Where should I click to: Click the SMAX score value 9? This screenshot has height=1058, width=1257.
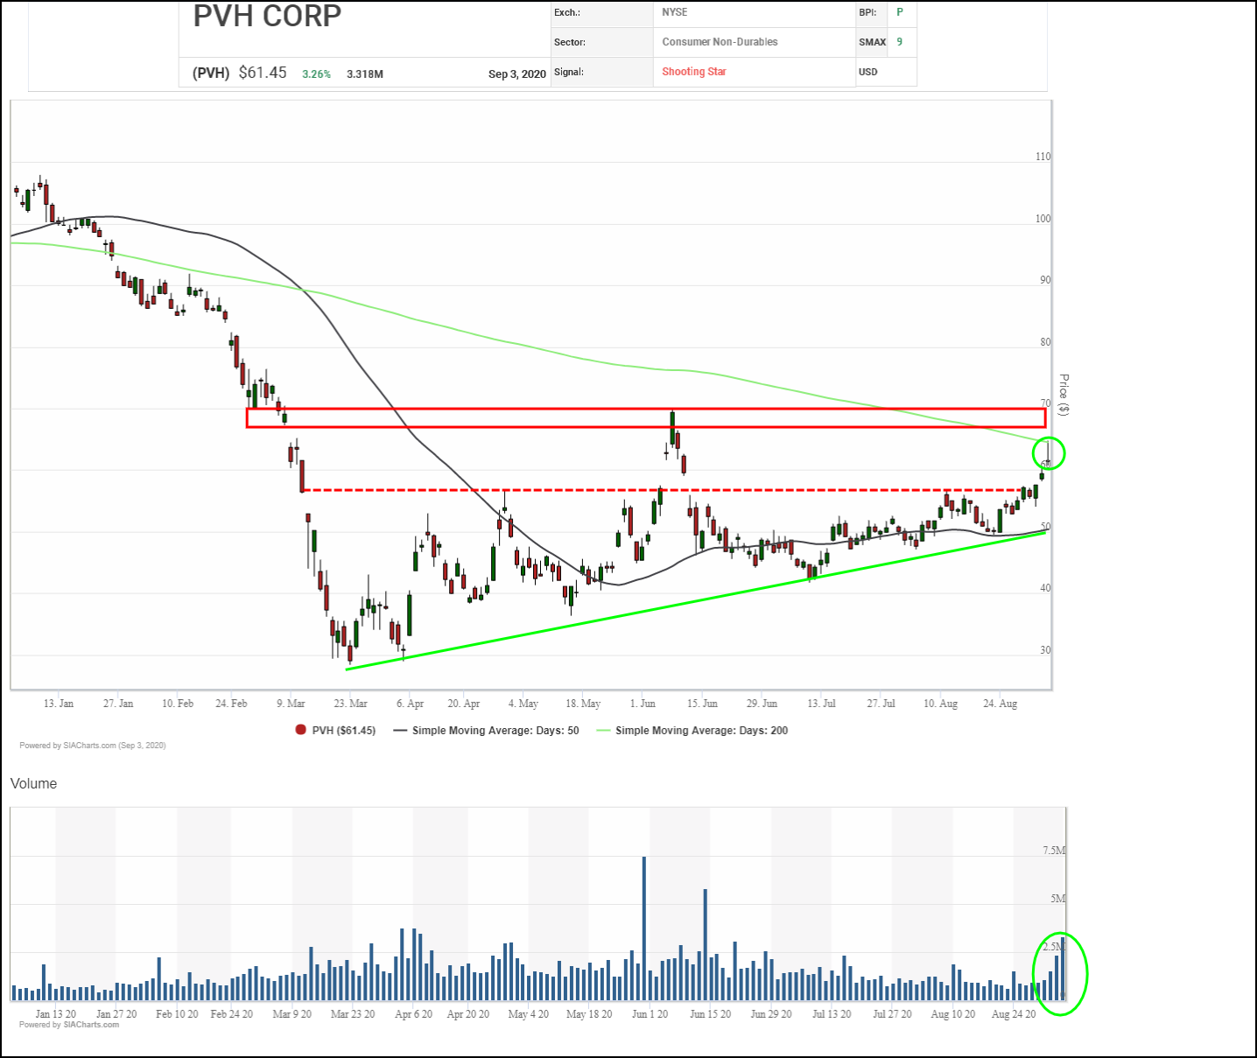pos(899,42)
